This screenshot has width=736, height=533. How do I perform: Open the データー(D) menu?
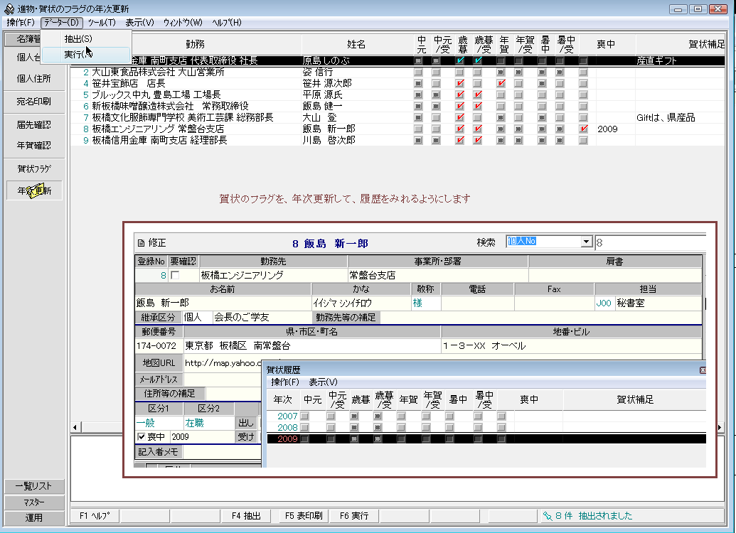61,23
